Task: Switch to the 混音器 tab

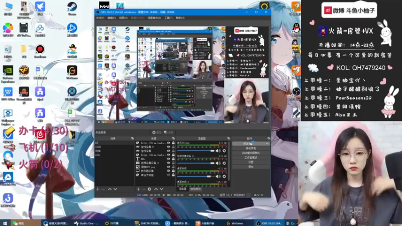Action: click(x=182, y=189)
